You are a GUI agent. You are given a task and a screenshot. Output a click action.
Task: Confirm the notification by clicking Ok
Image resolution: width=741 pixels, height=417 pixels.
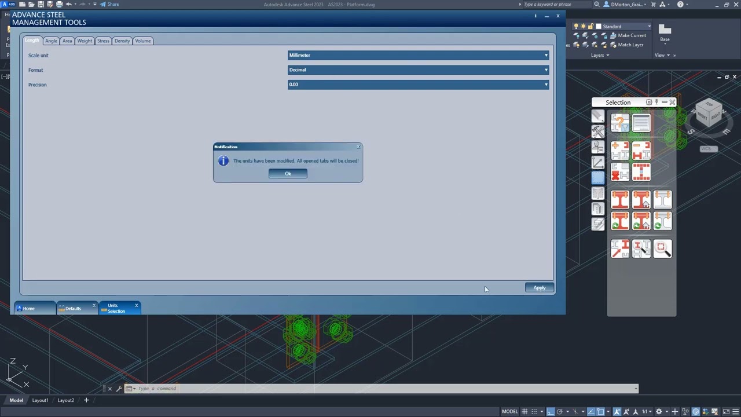pyautogui.click(x=288, y=174)
